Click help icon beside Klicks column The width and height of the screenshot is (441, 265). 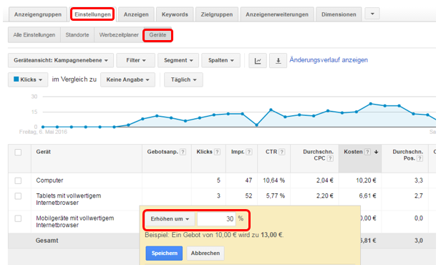[217, 152]
